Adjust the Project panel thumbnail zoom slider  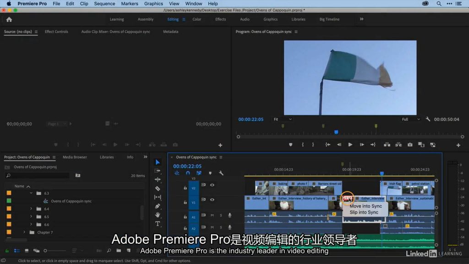pyautogui.click(x=55, y=251)
